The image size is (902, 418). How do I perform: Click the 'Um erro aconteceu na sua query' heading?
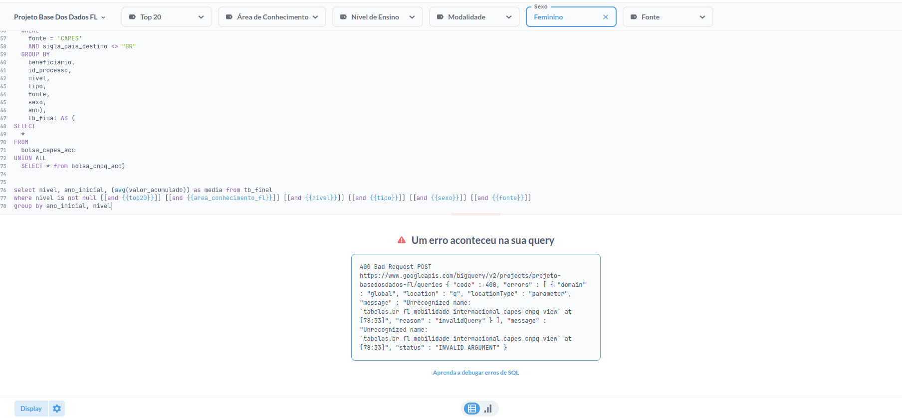[482, 240]
